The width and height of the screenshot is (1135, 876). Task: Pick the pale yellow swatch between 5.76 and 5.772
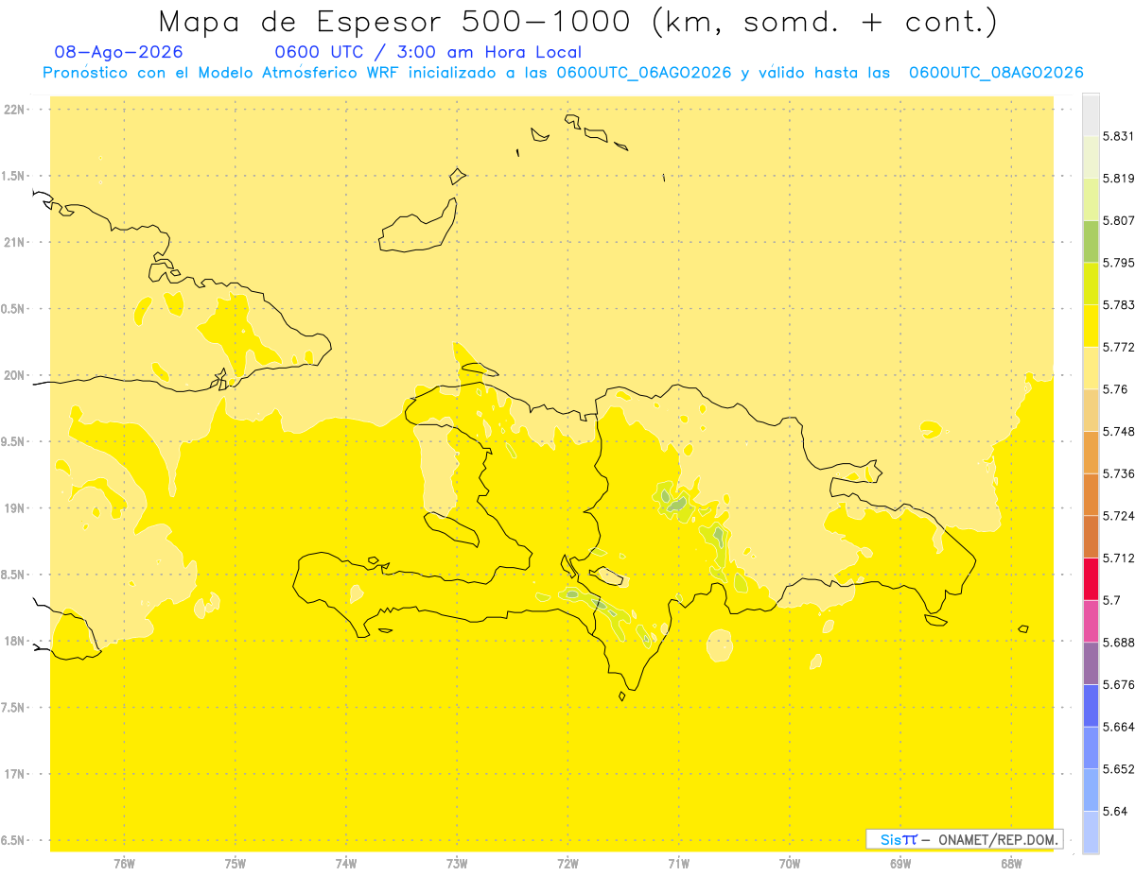(x=1091, y=368)
